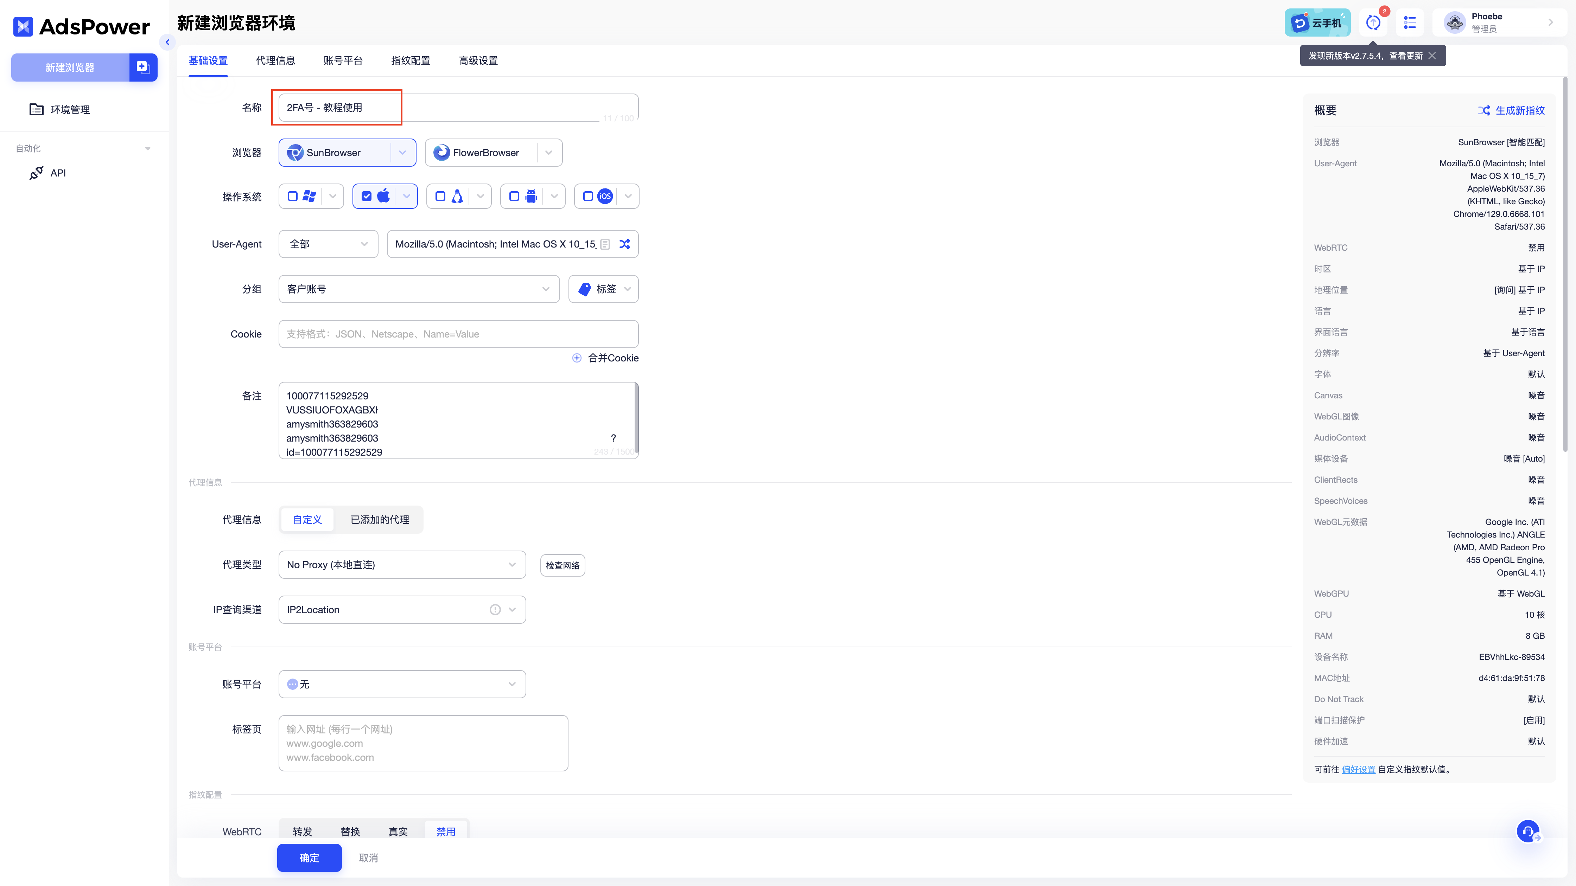Collapse the 自动化 section arrow
Viewport: 1576px width, 886px height.
click(147, 149)
